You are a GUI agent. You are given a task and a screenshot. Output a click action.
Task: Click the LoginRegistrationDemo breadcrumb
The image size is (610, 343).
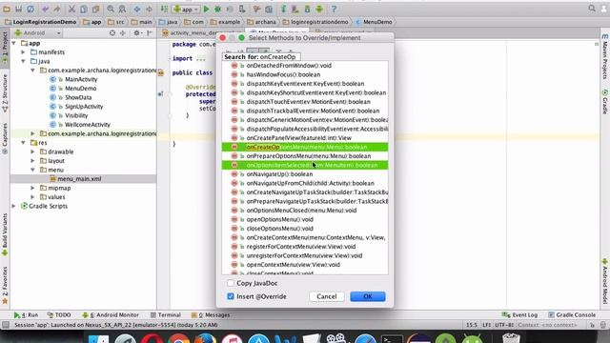pyautogui.click(x=40, y=22)
